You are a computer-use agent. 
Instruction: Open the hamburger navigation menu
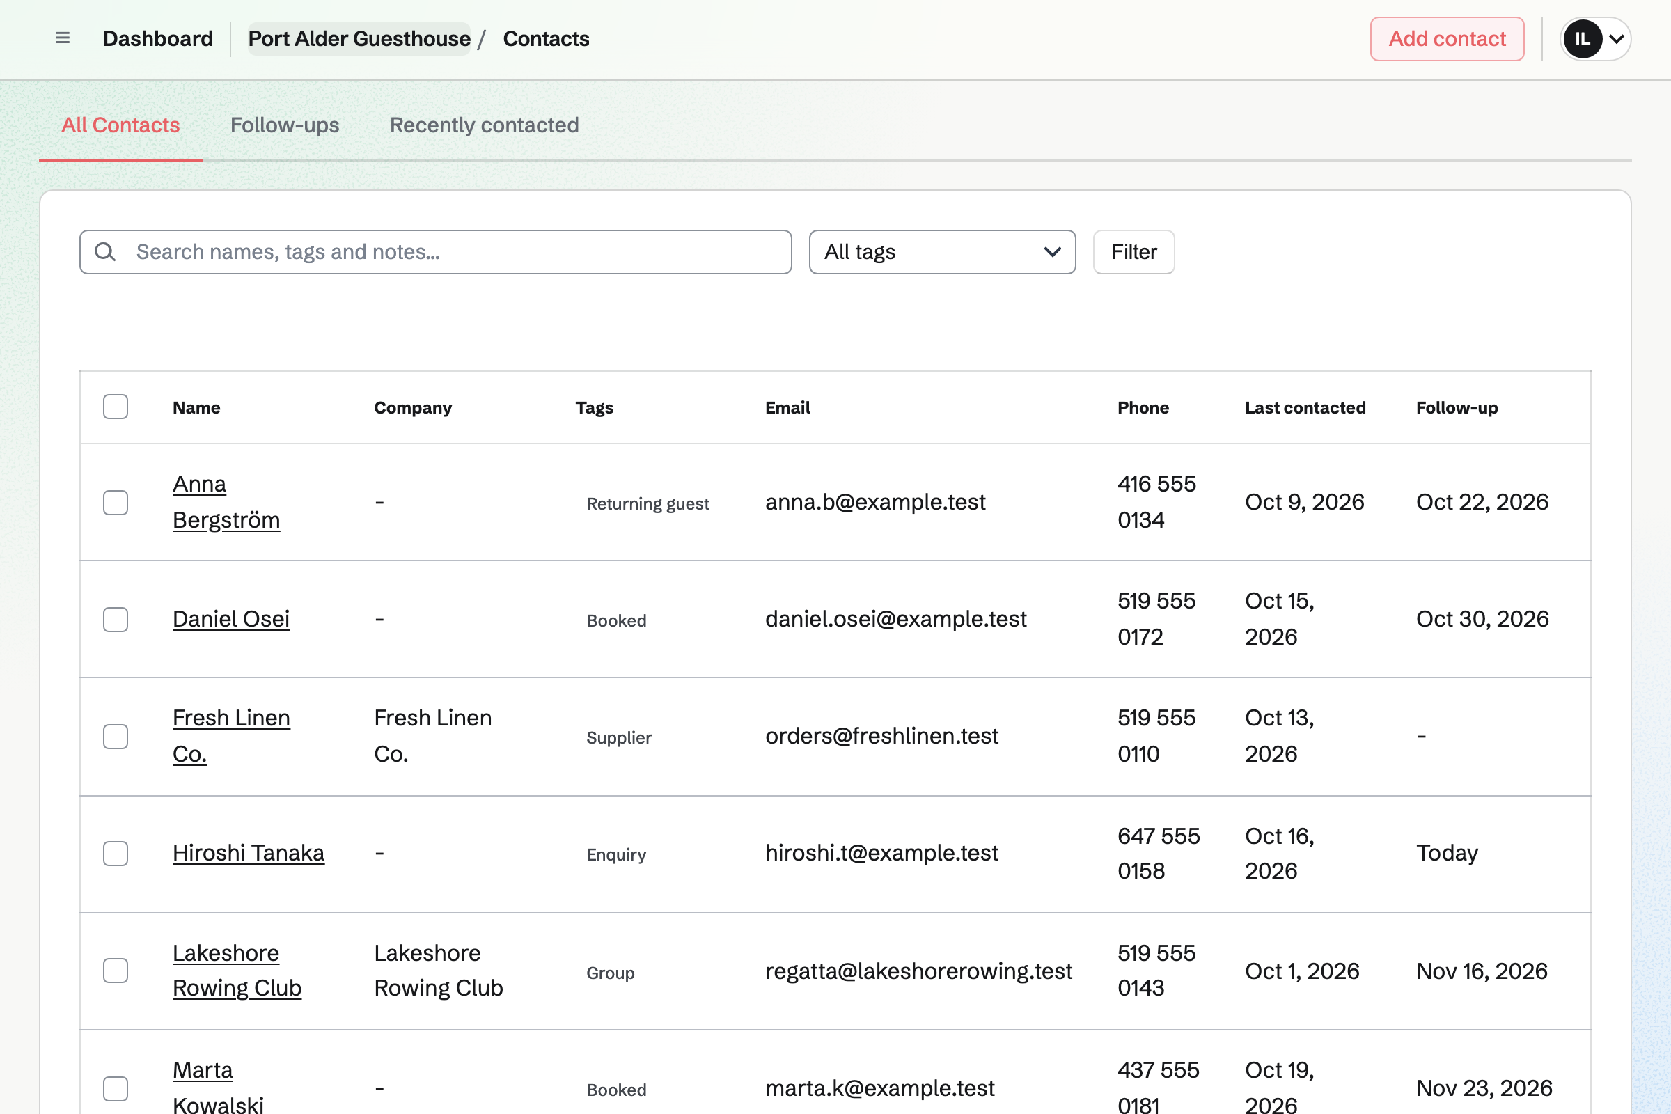point(63,38)
